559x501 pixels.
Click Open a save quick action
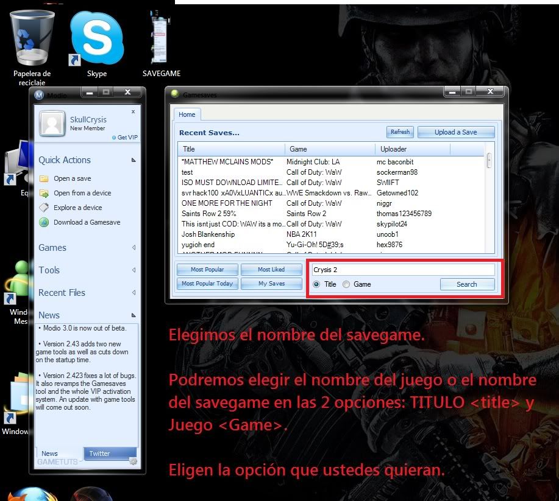[x=73, y=178]
